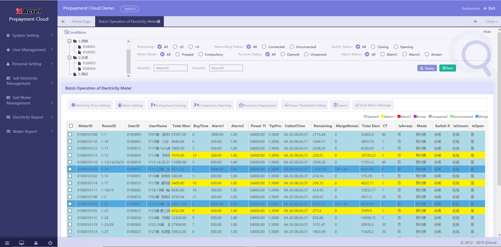Click the tree panel scrollbar down arrow

(x=128, y=76)
